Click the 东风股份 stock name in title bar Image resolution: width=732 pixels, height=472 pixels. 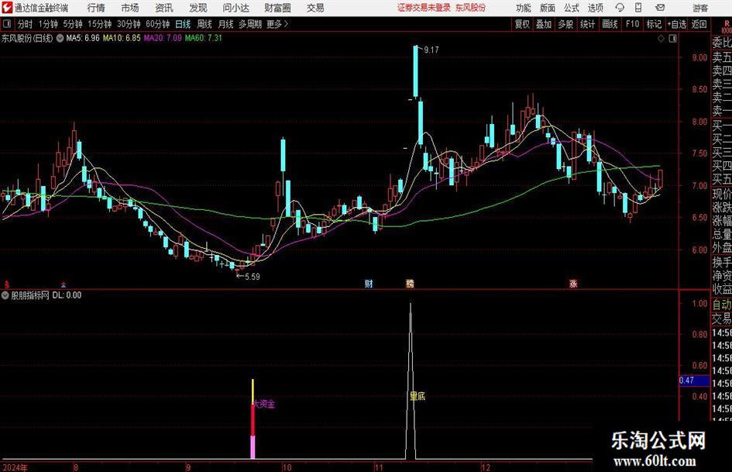click(x=471, y=8)
